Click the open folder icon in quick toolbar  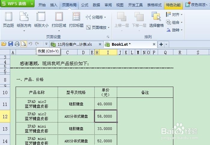(x=4, y=44)
